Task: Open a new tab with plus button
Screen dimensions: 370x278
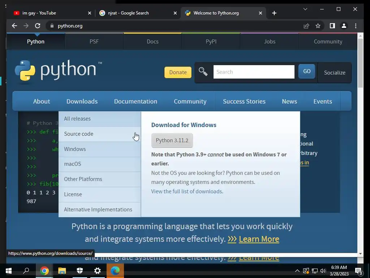Action: point(274,13)
